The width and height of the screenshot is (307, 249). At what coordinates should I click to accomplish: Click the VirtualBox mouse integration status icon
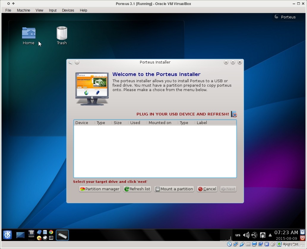273,244
